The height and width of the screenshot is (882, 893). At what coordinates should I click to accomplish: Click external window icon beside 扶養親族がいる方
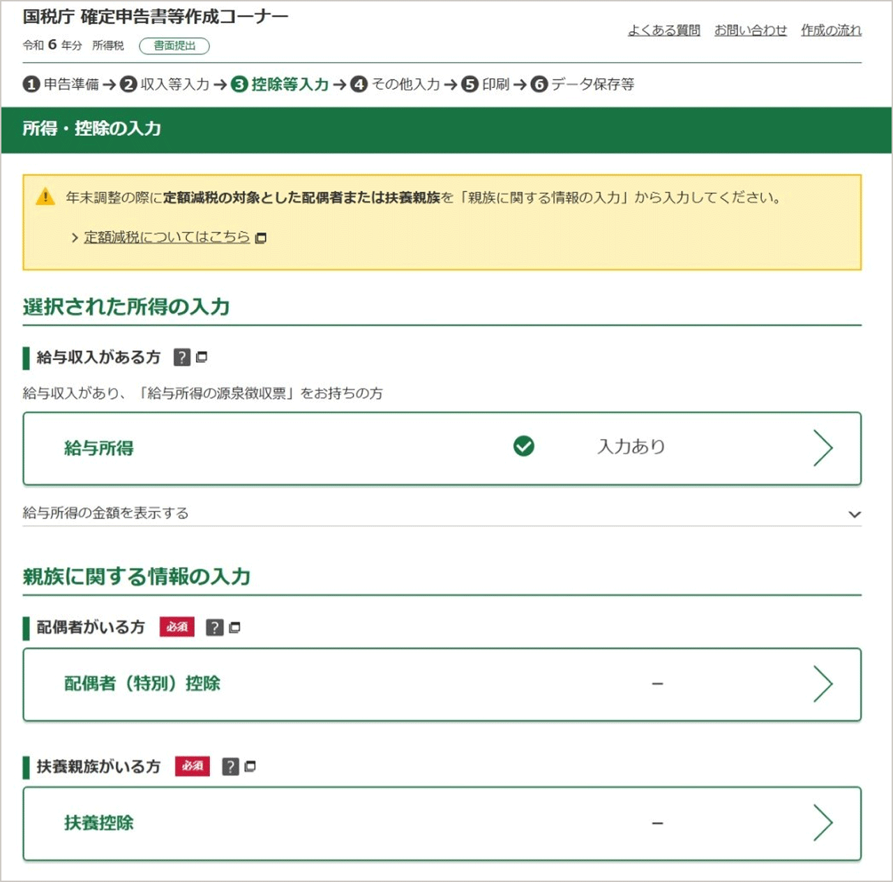[250, 766]
